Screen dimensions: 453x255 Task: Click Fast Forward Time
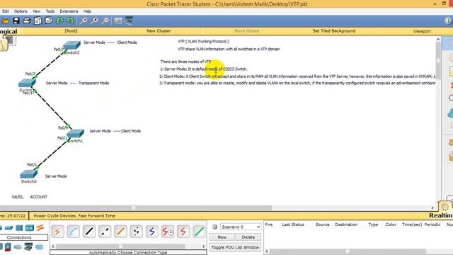point(96,215)
